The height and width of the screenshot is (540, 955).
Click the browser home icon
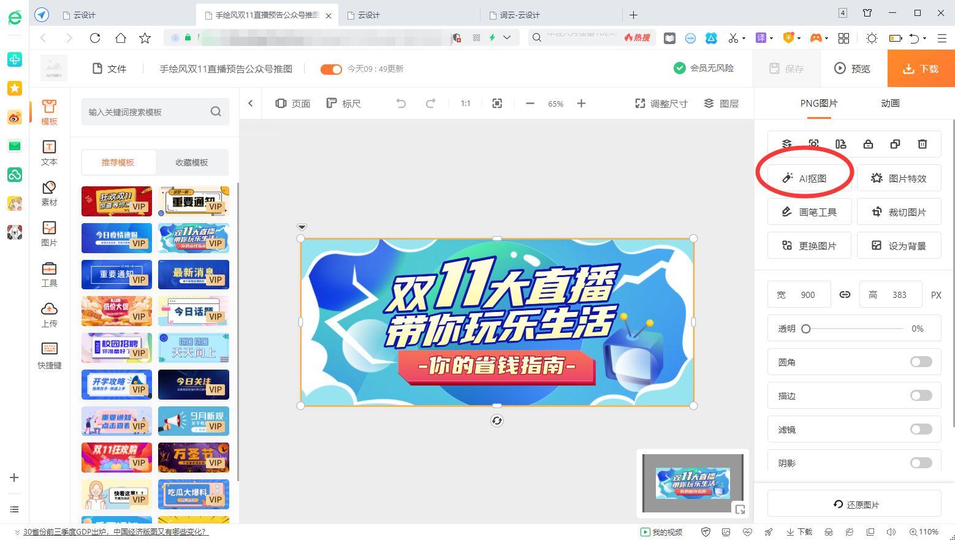click(x=121, y=38)
